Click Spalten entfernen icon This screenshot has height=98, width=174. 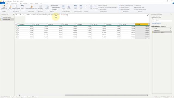[x=69, y=6]
